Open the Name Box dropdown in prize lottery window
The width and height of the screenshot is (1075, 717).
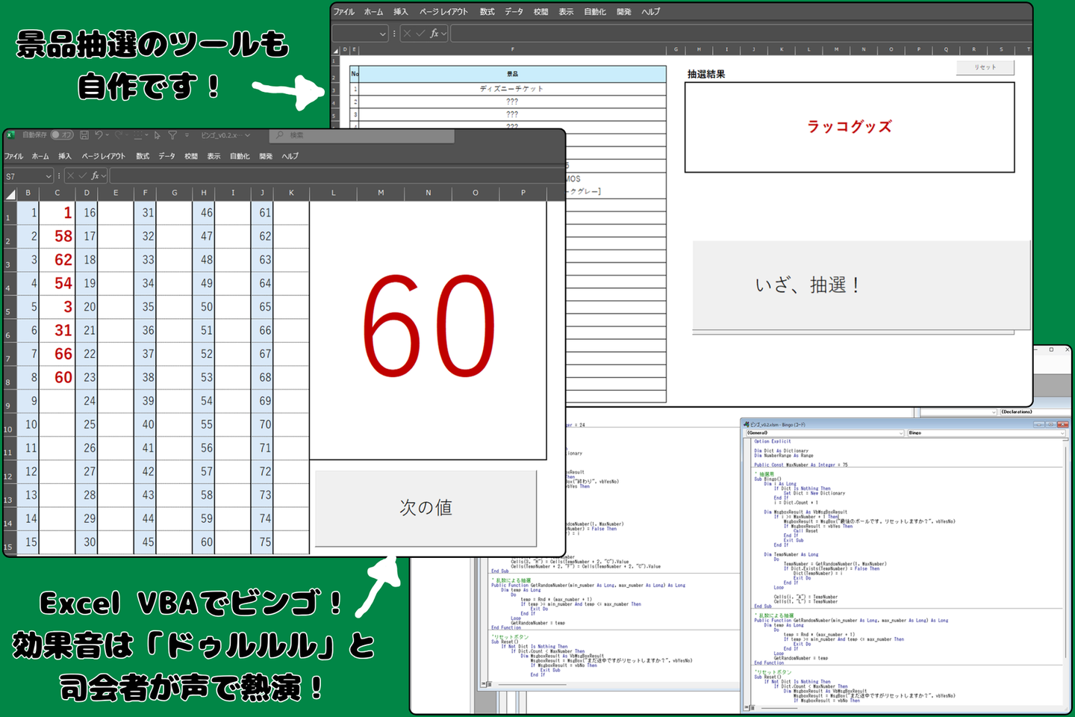click(x=383, y=33)
